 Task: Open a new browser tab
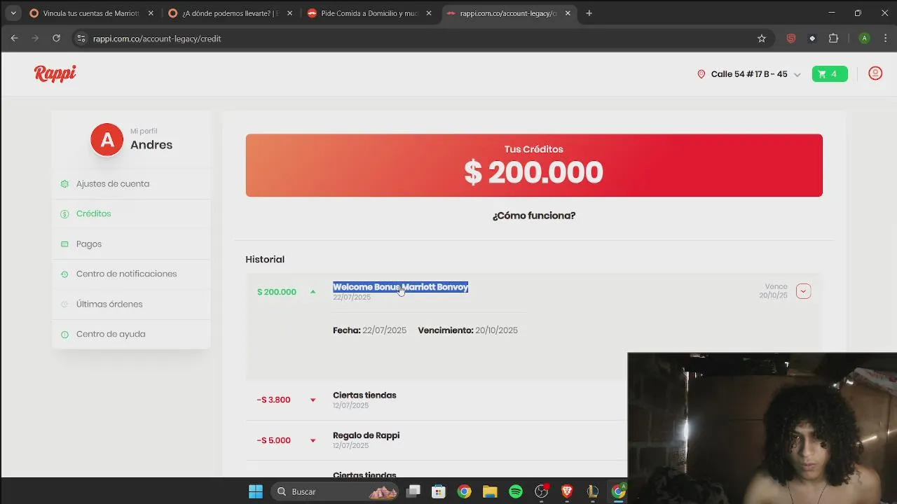(x=589, y=13)
